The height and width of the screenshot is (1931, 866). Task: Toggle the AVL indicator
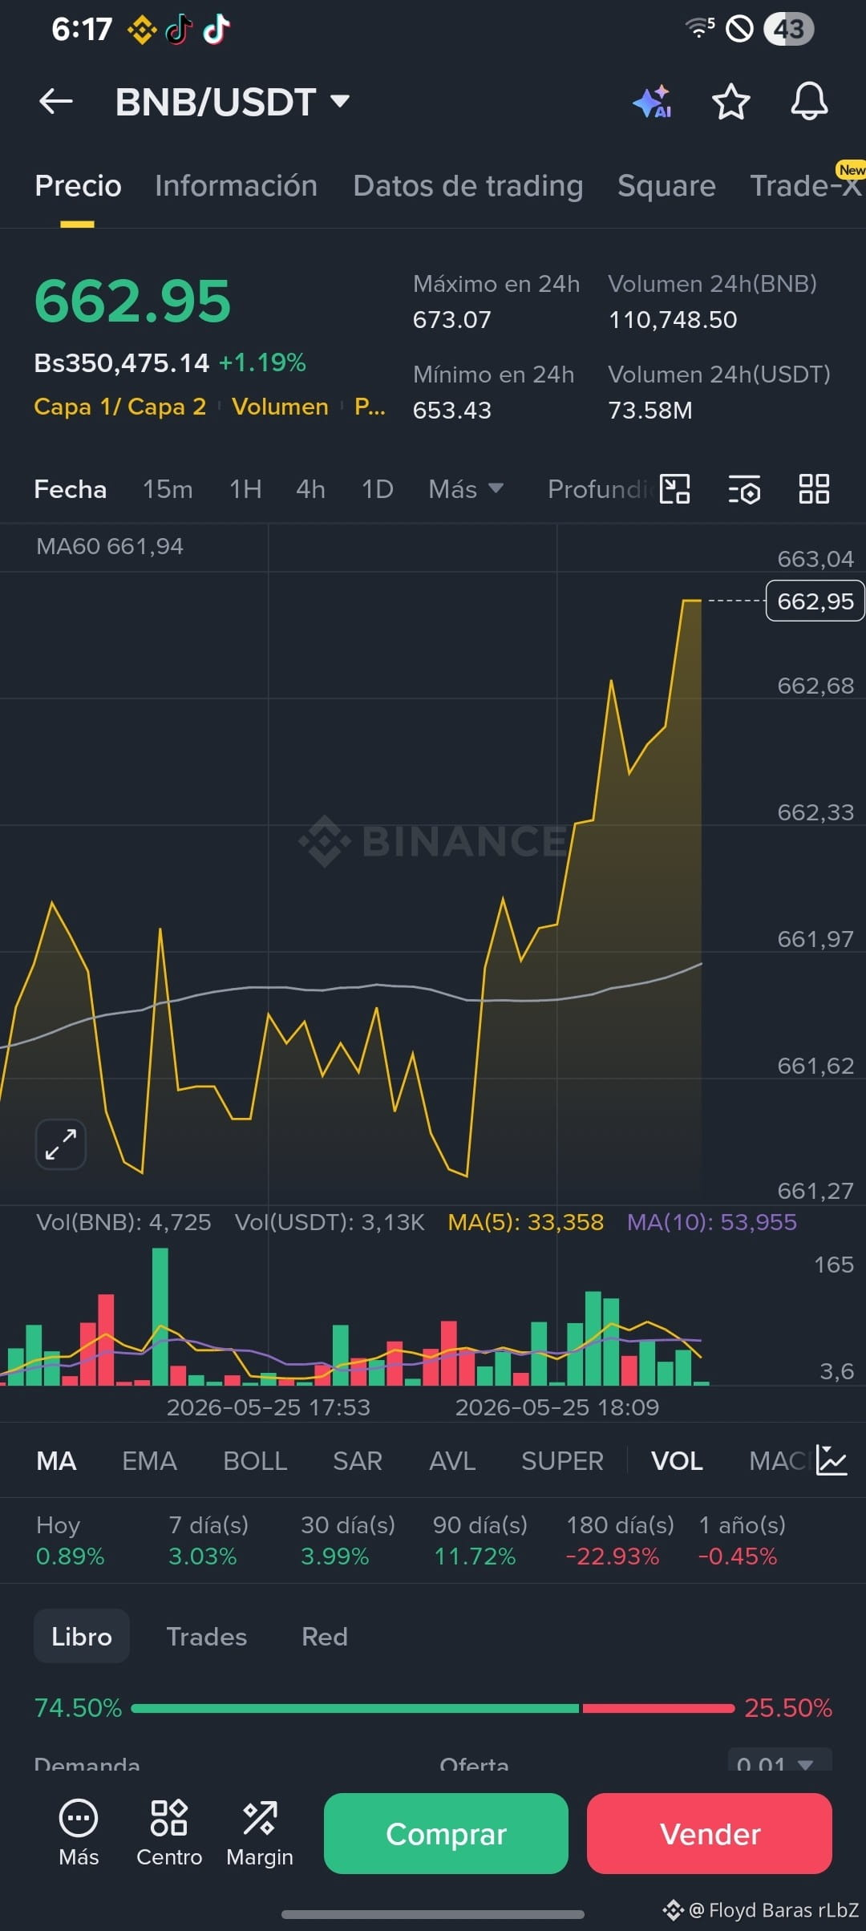coord(452,1461)
